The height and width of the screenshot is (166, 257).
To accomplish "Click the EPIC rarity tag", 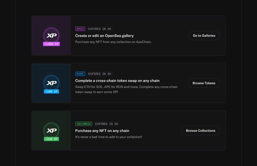I will tap(80, 29).
